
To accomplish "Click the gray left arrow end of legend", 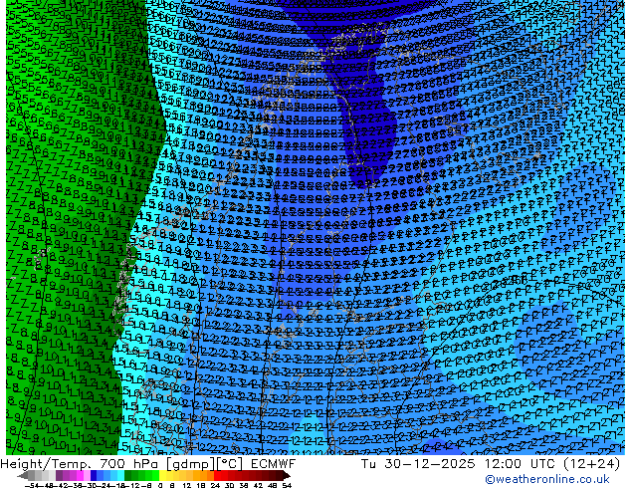I will tap(23, 475).
